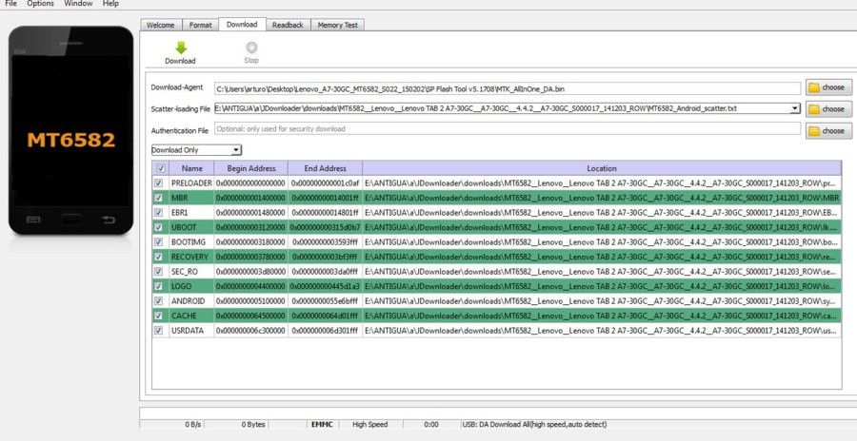Uncheck the USRDATA partition checkbox
Screen dimensions: 857x441
[x=158, y=330]
